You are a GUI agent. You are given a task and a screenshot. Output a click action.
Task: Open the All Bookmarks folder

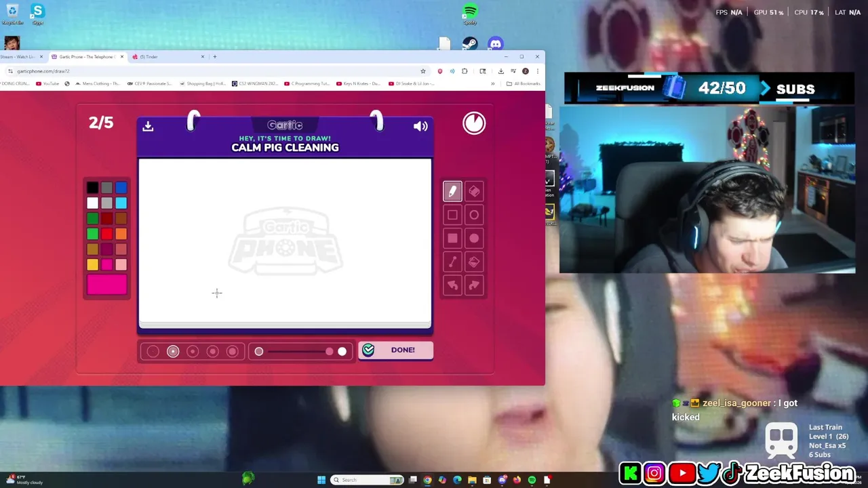(524, 83)
